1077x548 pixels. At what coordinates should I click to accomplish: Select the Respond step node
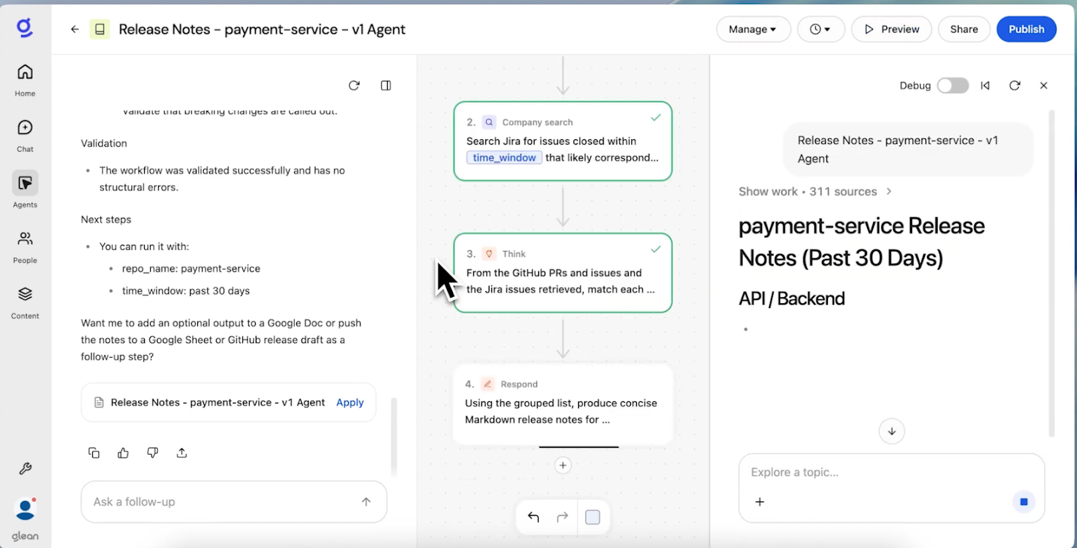click(x=563, y=403)
